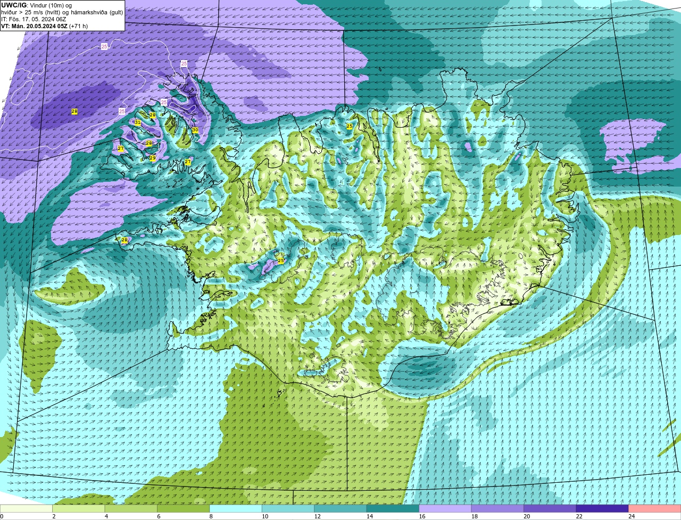Click the legend scale label '24'
The height and width of the screenshot is (520, 681).
click(632, 516)
